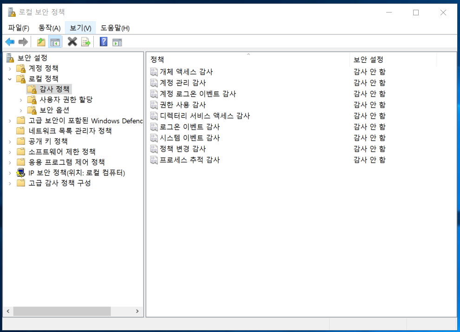The width and height of the screenshot is (460, 332).
Task: Collapse the 로컬 정책 tree node
Action: (10, 79)
